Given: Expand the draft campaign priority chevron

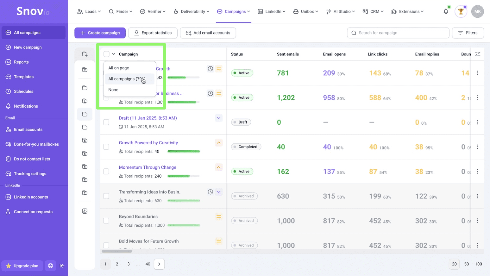Looking at the screenshot, I should [x=218, y=118].
